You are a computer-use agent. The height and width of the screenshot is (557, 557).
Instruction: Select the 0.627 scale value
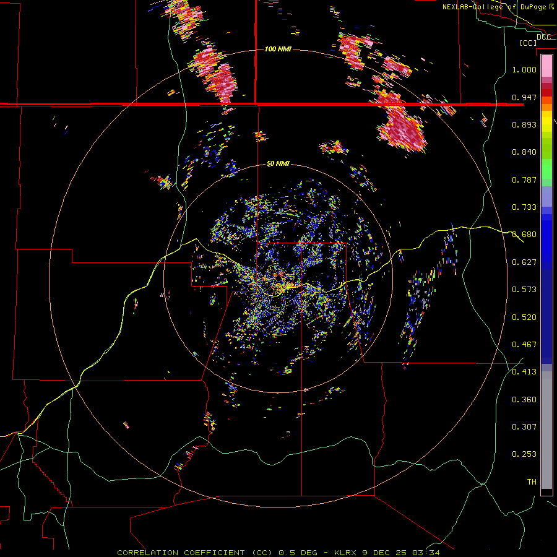pos(524,262)
